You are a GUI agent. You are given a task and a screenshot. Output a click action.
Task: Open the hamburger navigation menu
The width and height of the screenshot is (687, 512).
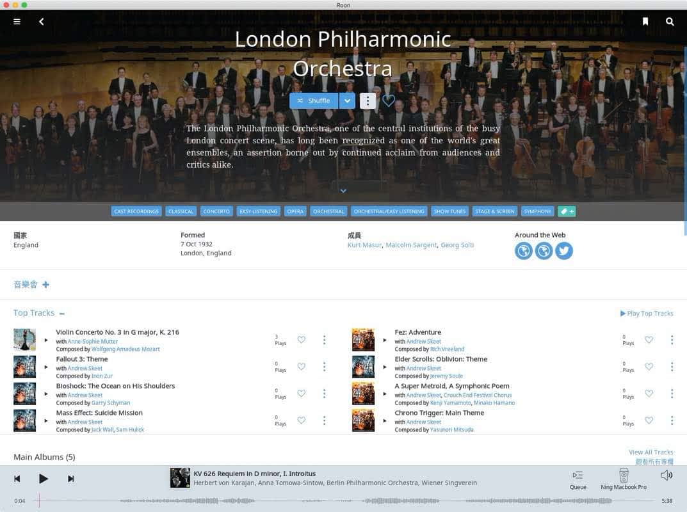pyautogui.click(x=17, y=22)
